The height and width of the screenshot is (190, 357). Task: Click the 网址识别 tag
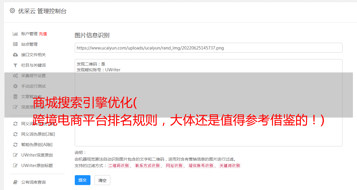(174, 166)
